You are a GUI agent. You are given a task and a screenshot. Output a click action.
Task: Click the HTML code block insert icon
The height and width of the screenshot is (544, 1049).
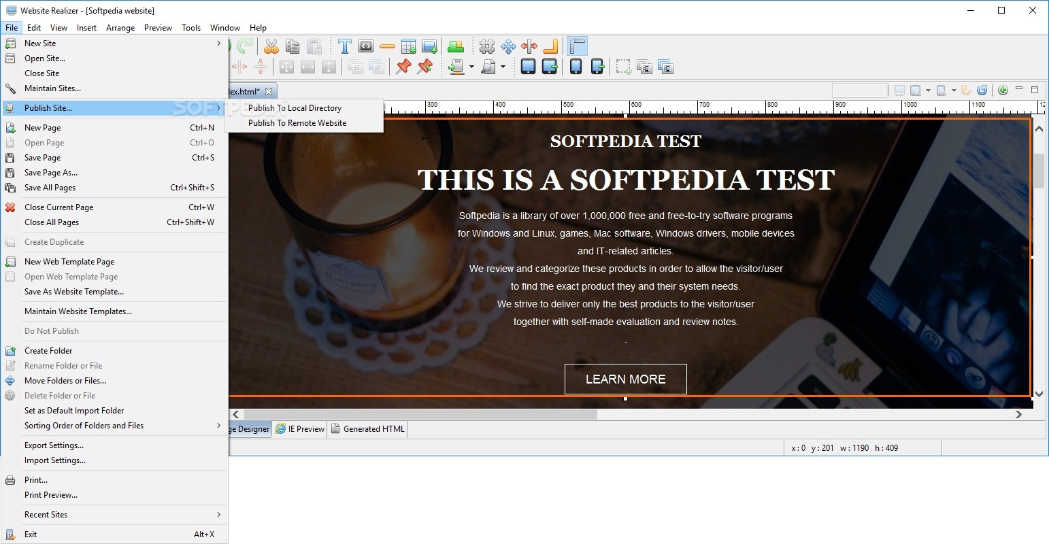[x=366, y=46]
